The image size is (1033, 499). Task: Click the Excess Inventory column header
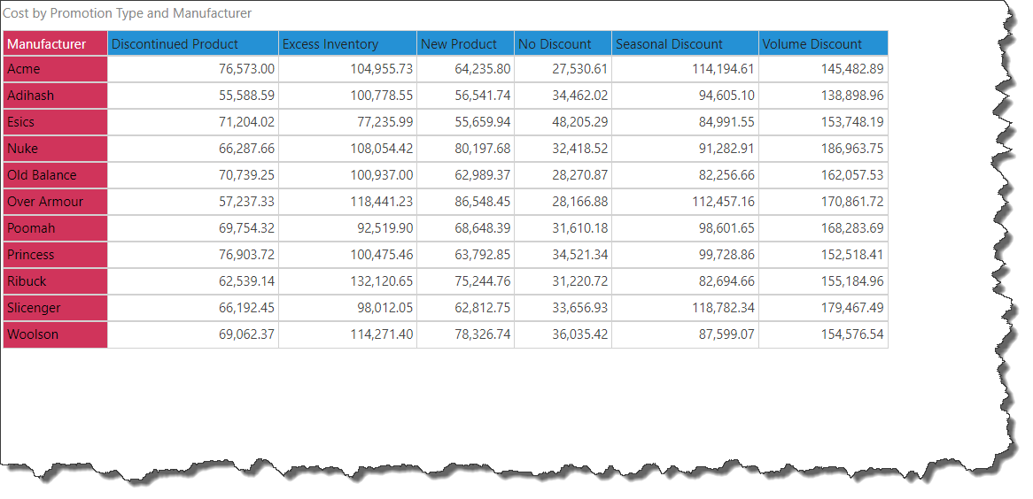point(346,43)
